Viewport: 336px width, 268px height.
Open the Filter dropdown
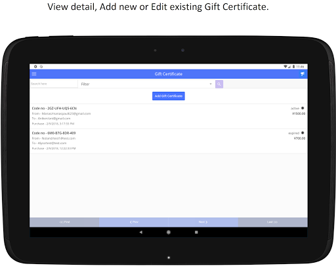(146, 84)
